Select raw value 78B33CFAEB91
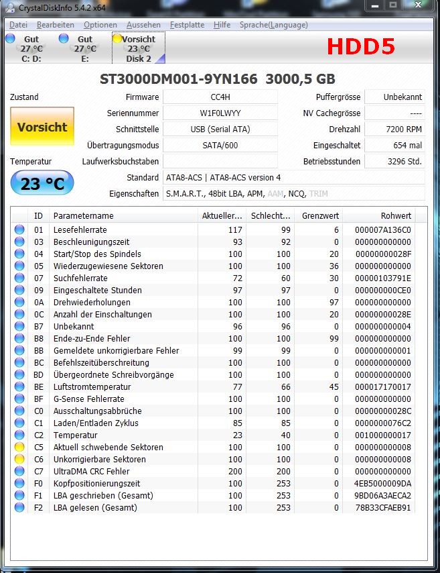 pyautogui.click(x=383, y=508)
